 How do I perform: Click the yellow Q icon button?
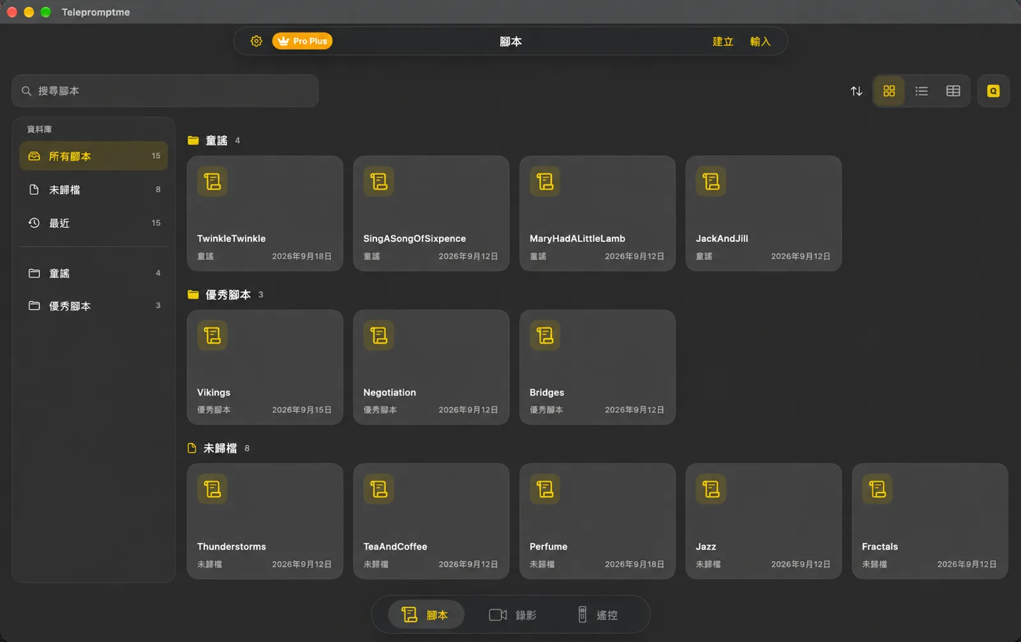(993, 91)
